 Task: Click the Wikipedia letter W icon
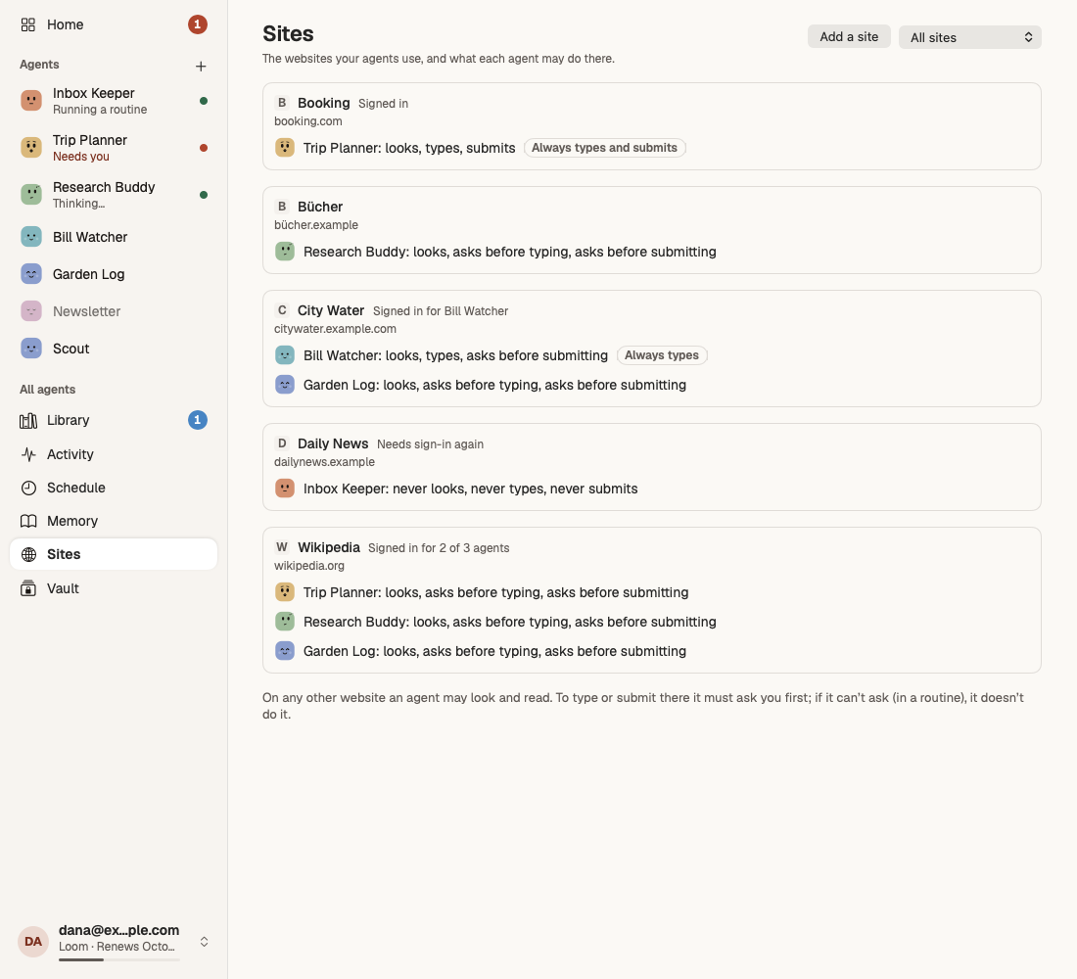(282, 547)
